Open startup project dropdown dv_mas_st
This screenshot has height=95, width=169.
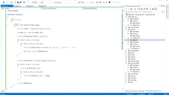click(x=66, y=2)
